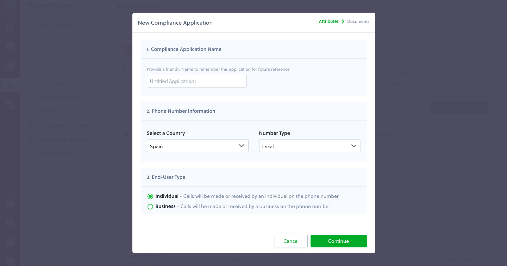Select the Business end-user radio button

pos(150,207)
